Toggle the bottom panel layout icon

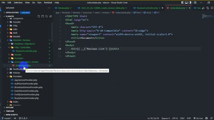(186, 3)
